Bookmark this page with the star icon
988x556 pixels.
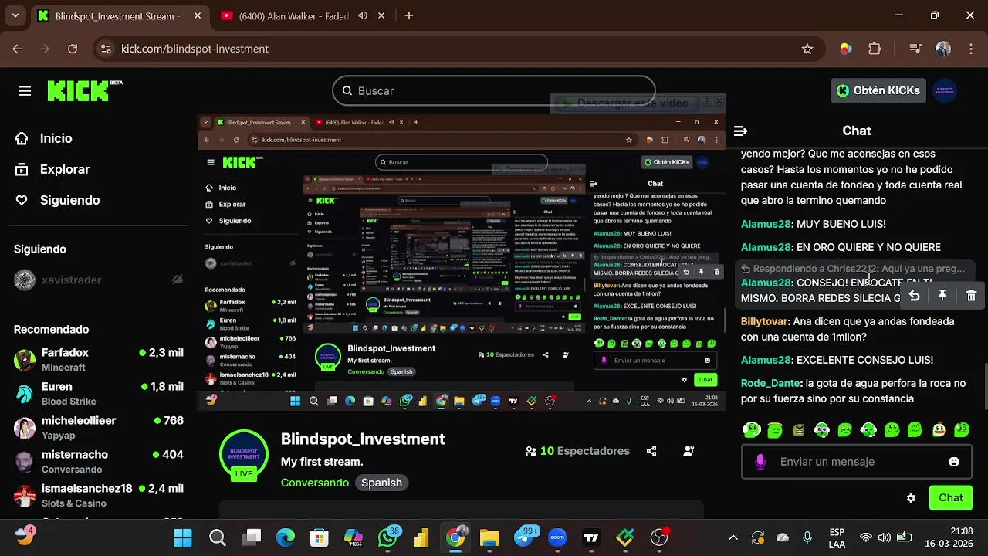coord(807,49)
